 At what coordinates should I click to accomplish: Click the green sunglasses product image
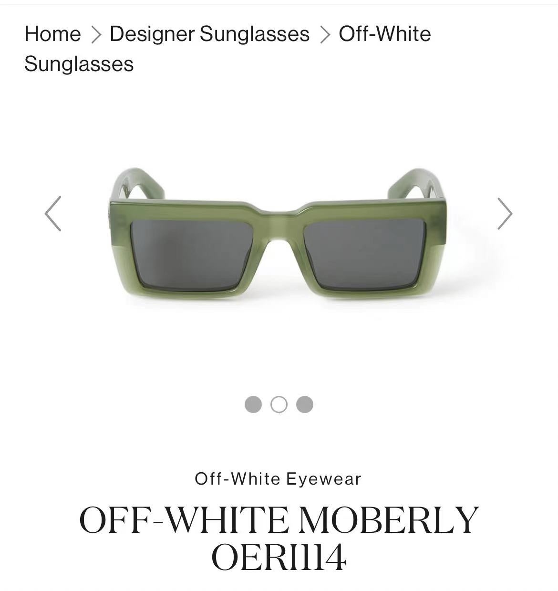[279, 234]
